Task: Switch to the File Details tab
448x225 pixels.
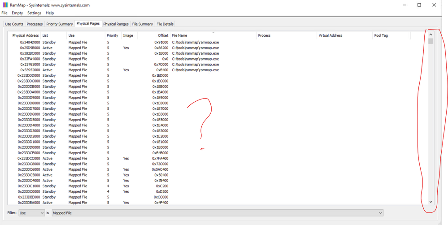Action: (165, 24)
